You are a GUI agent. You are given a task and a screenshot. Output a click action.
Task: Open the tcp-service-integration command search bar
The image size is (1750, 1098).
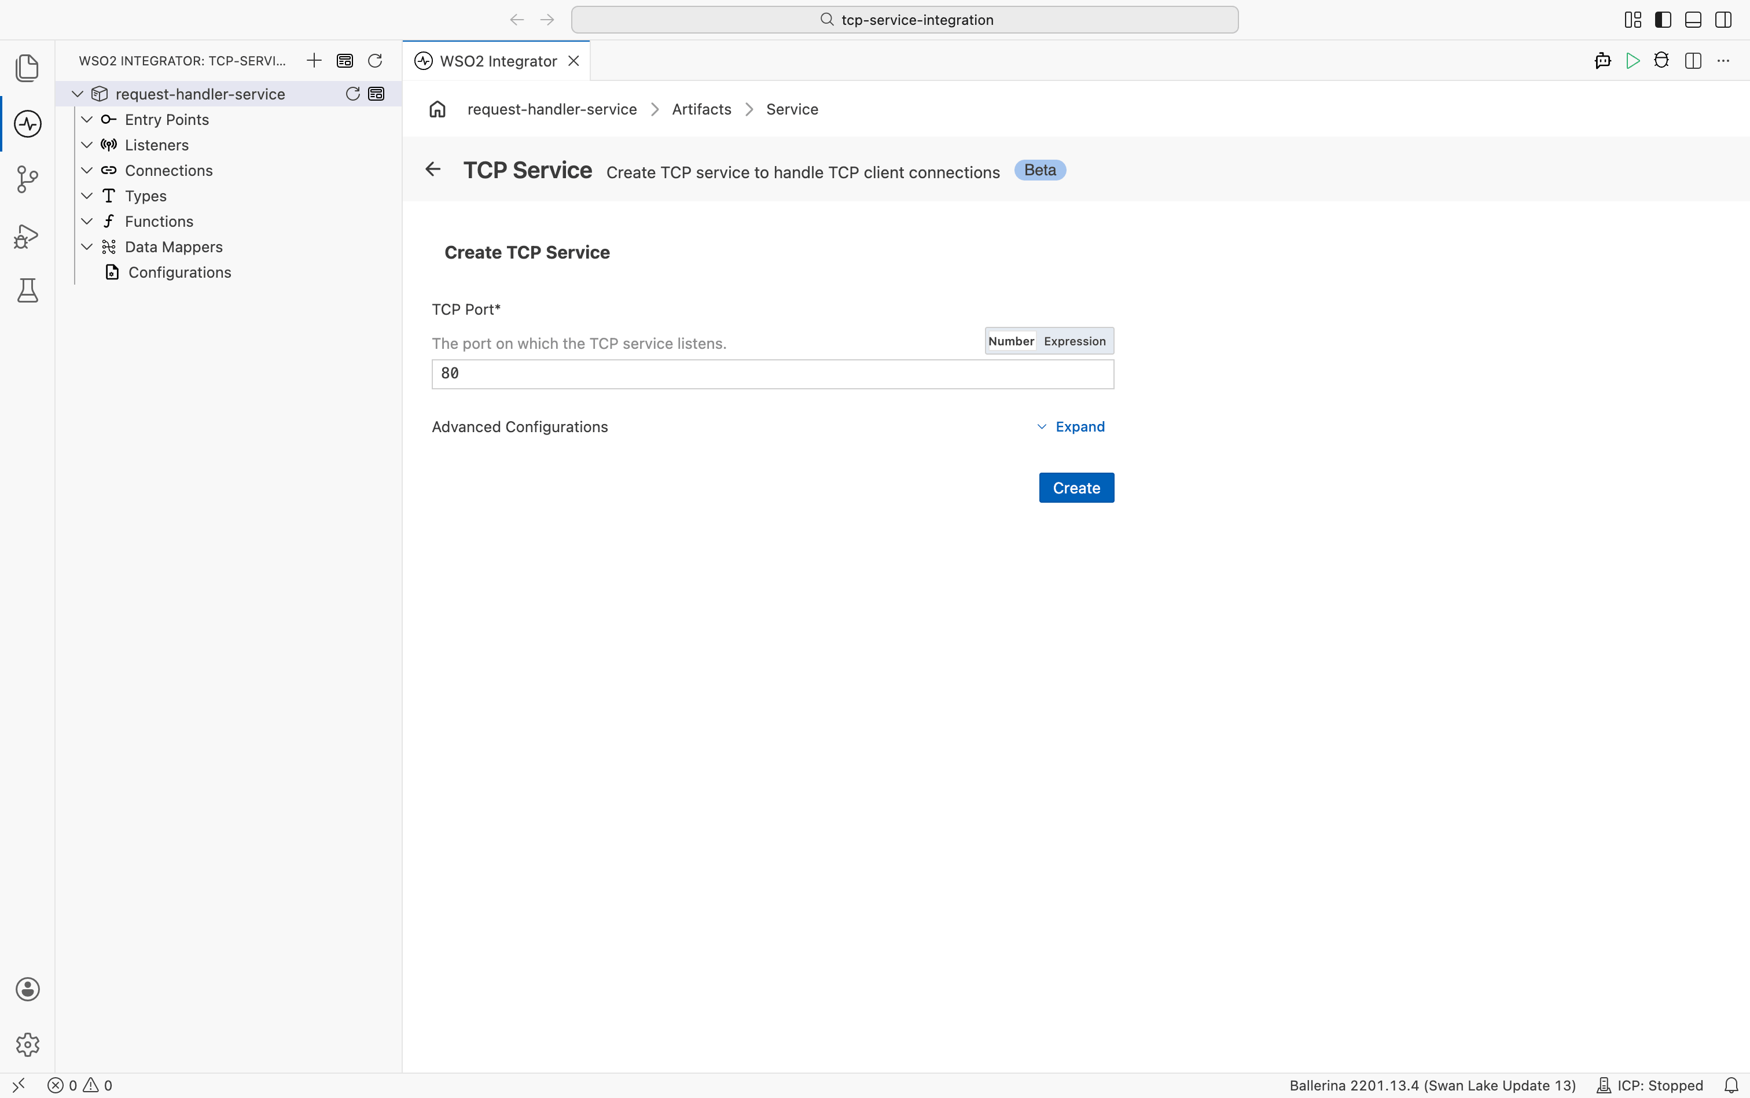pyautogui.click(x=905, y=20)
